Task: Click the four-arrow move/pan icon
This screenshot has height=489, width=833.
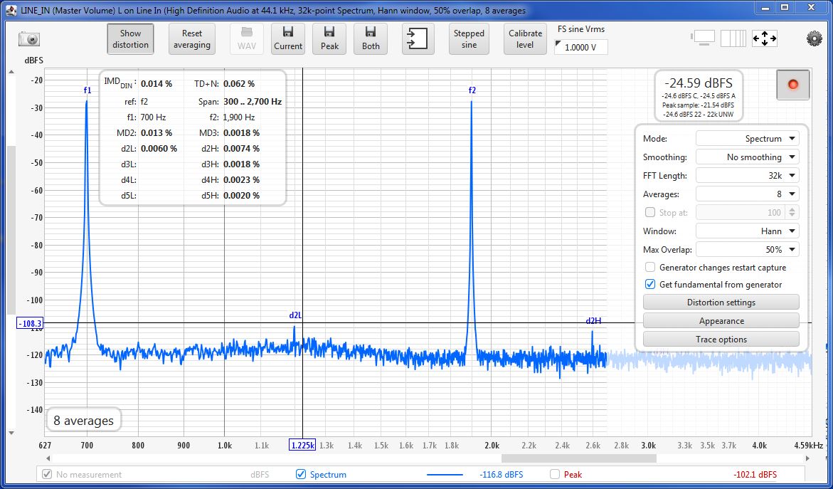Action: pos(764,38)
